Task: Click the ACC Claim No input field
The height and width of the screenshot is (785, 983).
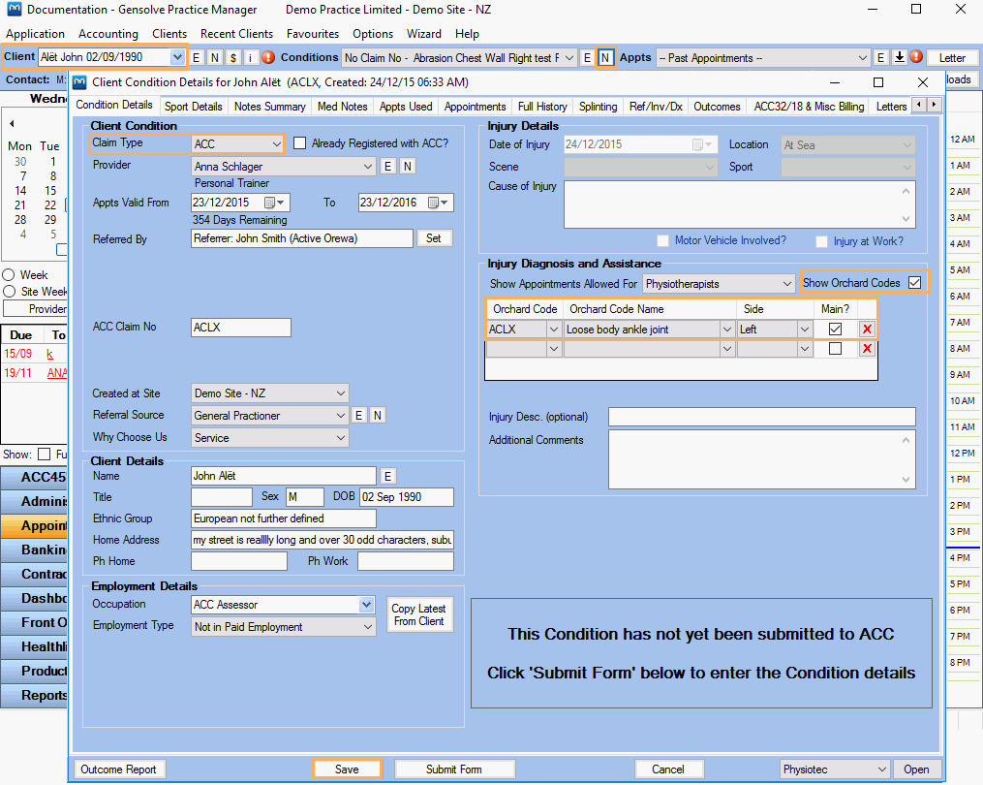Action: click(241, 328)
